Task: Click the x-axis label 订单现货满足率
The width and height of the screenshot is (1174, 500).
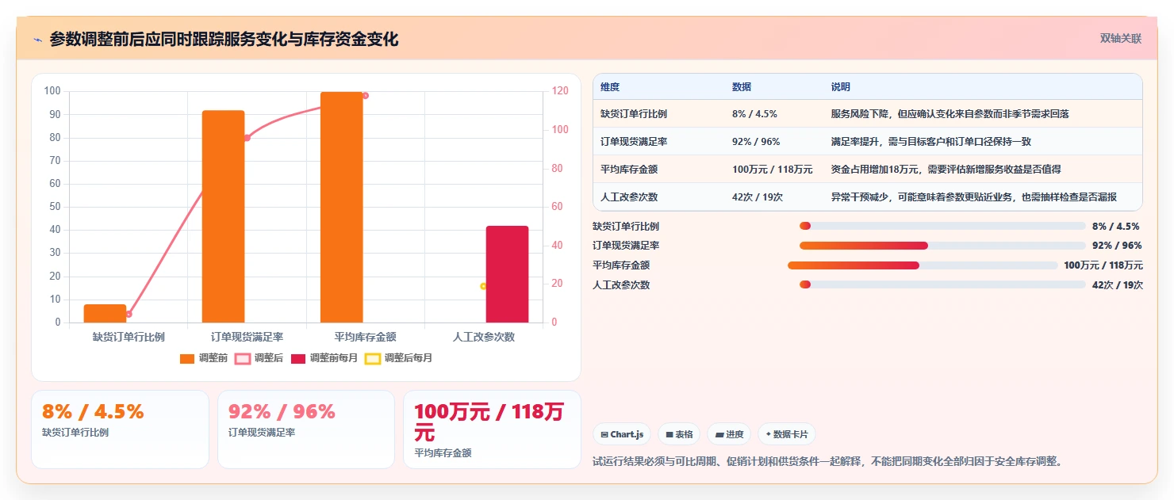Action: point(247,337)
